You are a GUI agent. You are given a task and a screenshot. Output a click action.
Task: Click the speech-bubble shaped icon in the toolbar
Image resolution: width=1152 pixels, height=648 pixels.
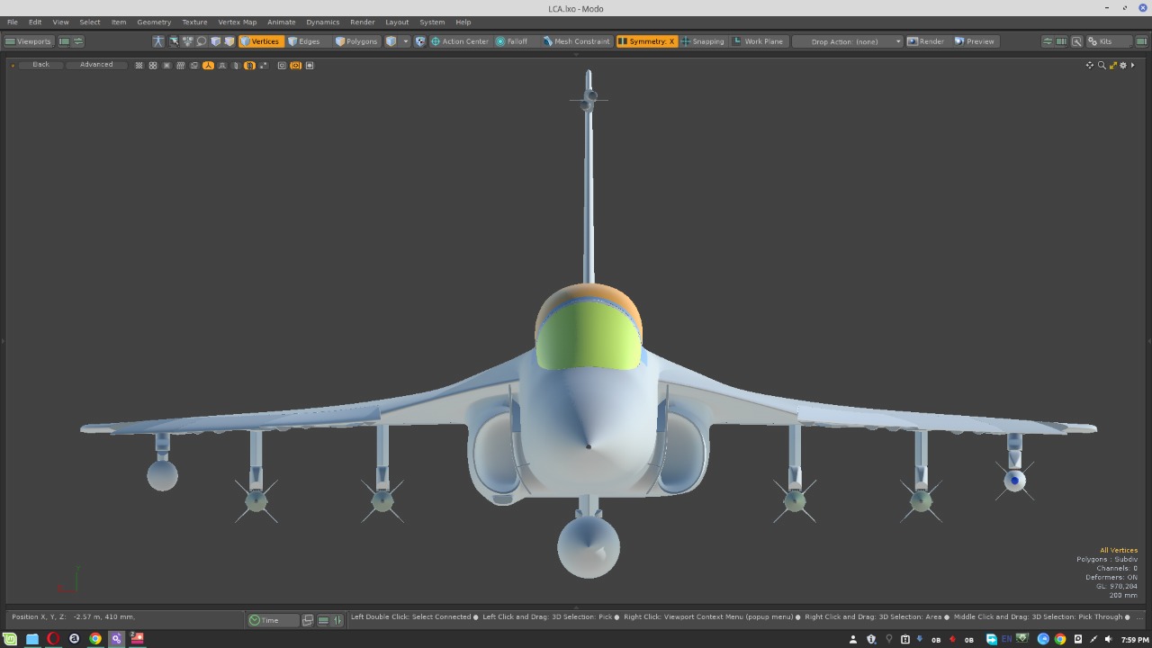coord(202,41)
